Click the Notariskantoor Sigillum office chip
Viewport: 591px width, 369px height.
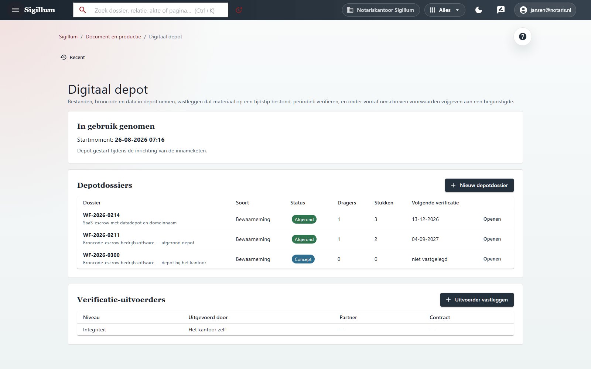coord(381,10)
